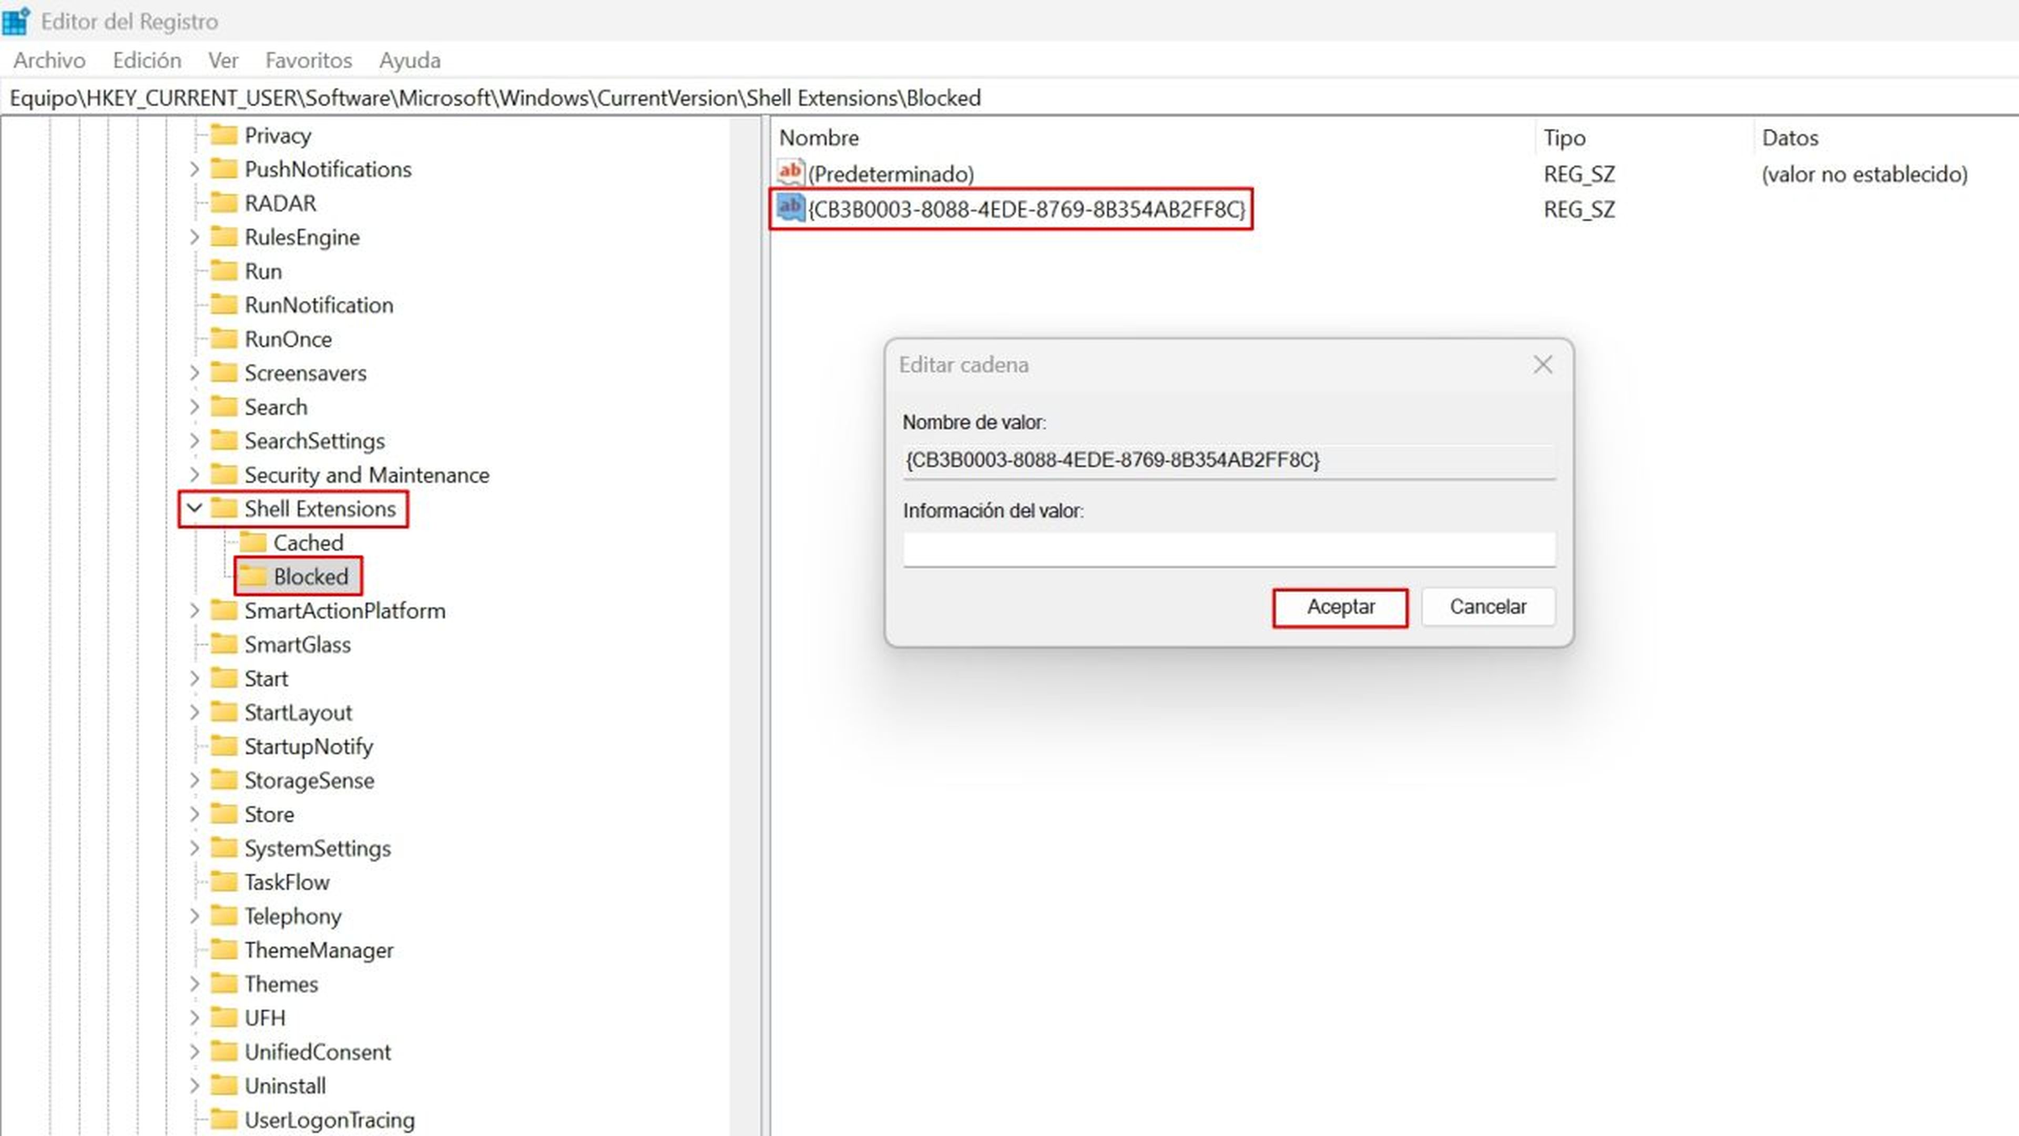This screenshot has width=2019, height=1136.
Task: Click the (Predeterminado) string value icon
Action: tap(790, 171)
